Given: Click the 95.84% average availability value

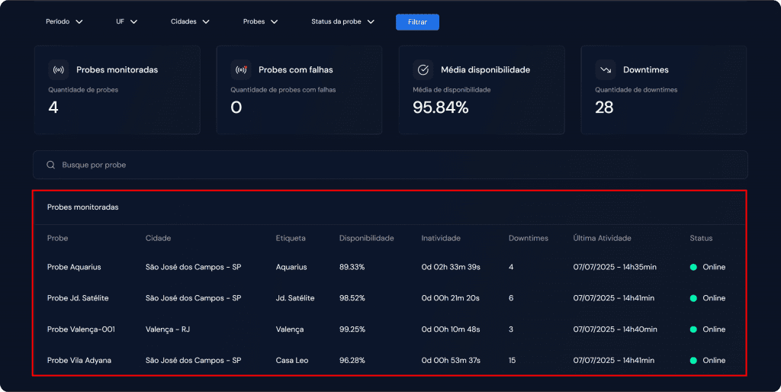Looking at the screenshot, I should tap(441, 107).
